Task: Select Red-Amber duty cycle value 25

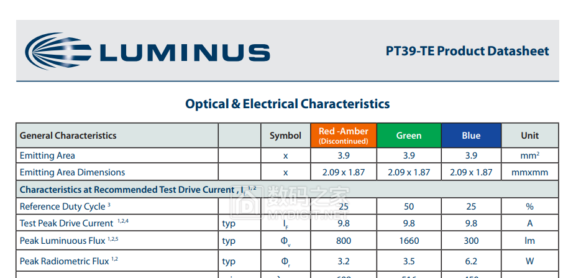Action: tap(344, 206)
